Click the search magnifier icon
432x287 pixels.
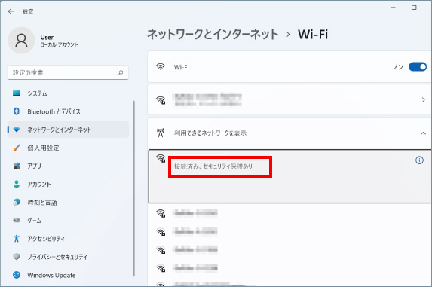tap(121, 72)
